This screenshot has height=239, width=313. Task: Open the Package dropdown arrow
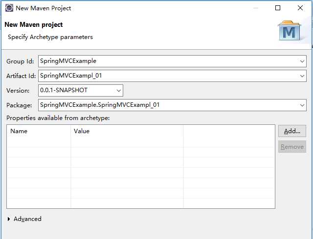302,105
